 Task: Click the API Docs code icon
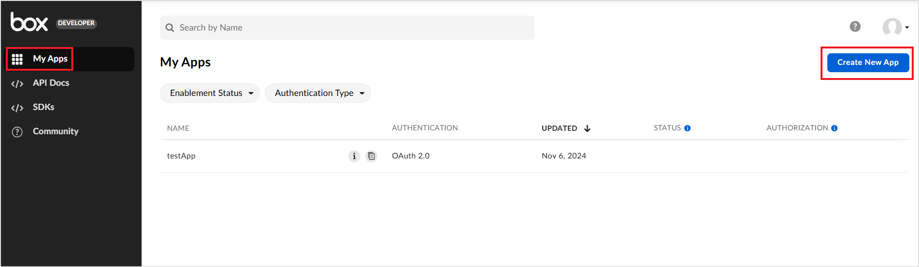17,83
